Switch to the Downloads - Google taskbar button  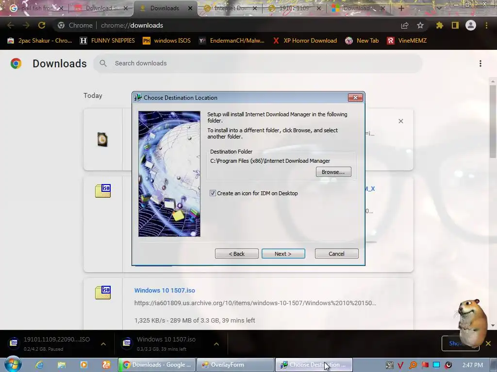coord(157,365)
